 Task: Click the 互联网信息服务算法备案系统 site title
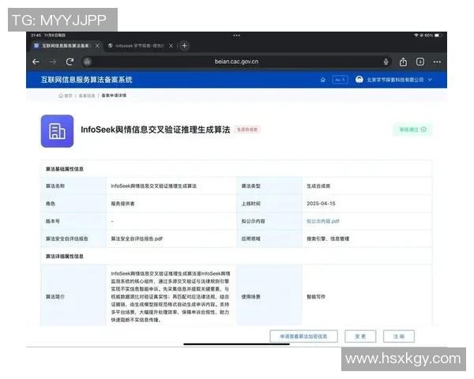(x=86, y=80)
